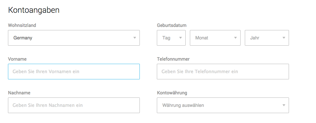Click the Kontoangaben section heading
The height and width of the screenshot is (123, 316).
pyautogui.click(x=34, y=10)
